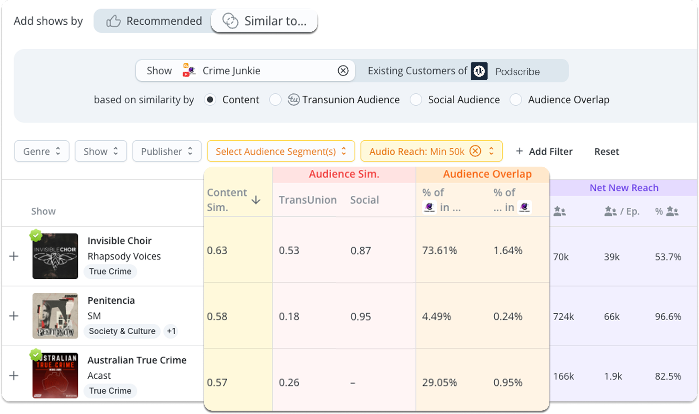The height and width of the screenshot is (414, 699).
Task: Click Podscribe logo icon
Action: (479, 71)
